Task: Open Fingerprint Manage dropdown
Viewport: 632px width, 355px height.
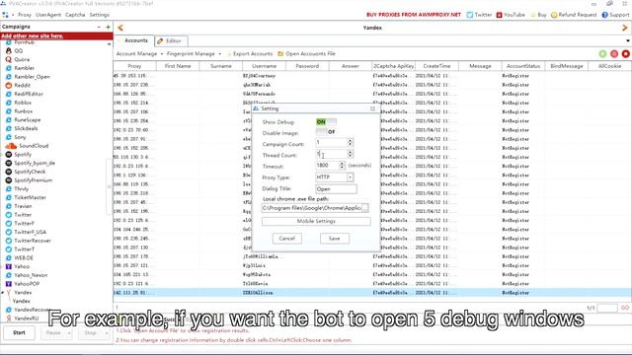Action: coord(194,54)
